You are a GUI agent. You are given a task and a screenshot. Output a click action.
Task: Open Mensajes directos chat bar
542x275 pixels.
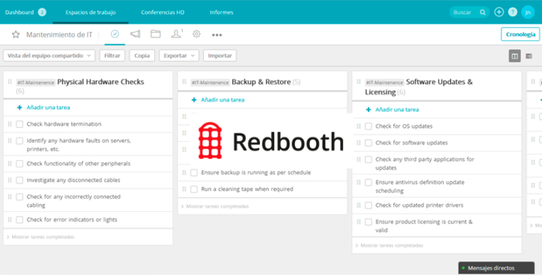[x=496, y=268]
